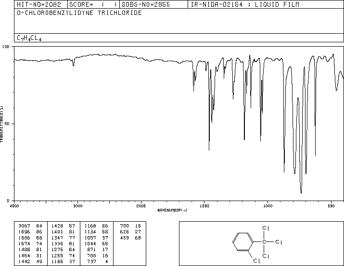Click the 1347 peak table entry
This screenshot has width=344, height=266.
point(63,238)
